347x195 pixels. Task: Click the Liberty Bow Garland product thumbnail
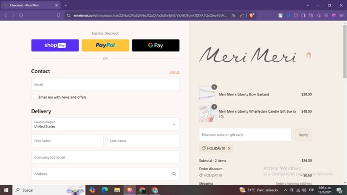(x=207, y=94)
